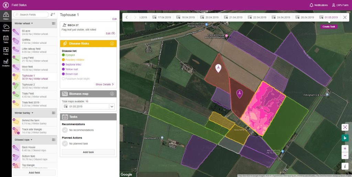Click Biomass map info icon
352x177 pixels.
pyautogui.click(x=112, y=94)
